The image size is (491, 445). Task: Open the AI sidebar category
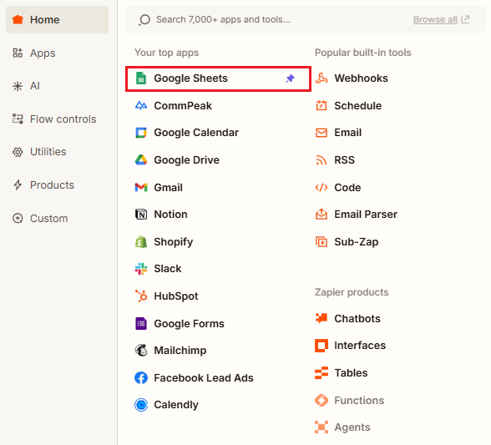point(26,86)
